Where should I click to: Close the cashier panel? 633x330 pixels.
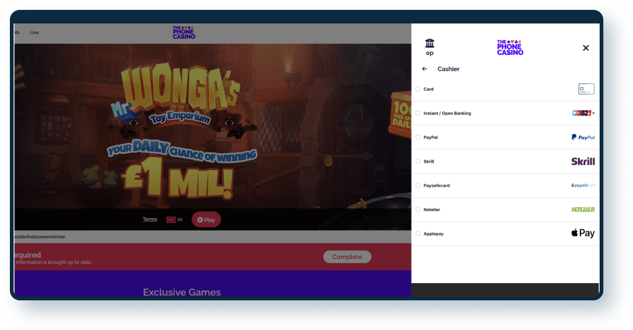(586, 48)
